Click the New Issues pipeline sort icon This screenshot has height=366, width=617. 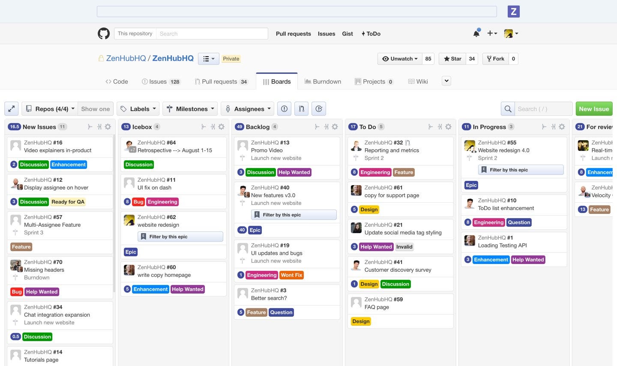(x=99, y=127)
